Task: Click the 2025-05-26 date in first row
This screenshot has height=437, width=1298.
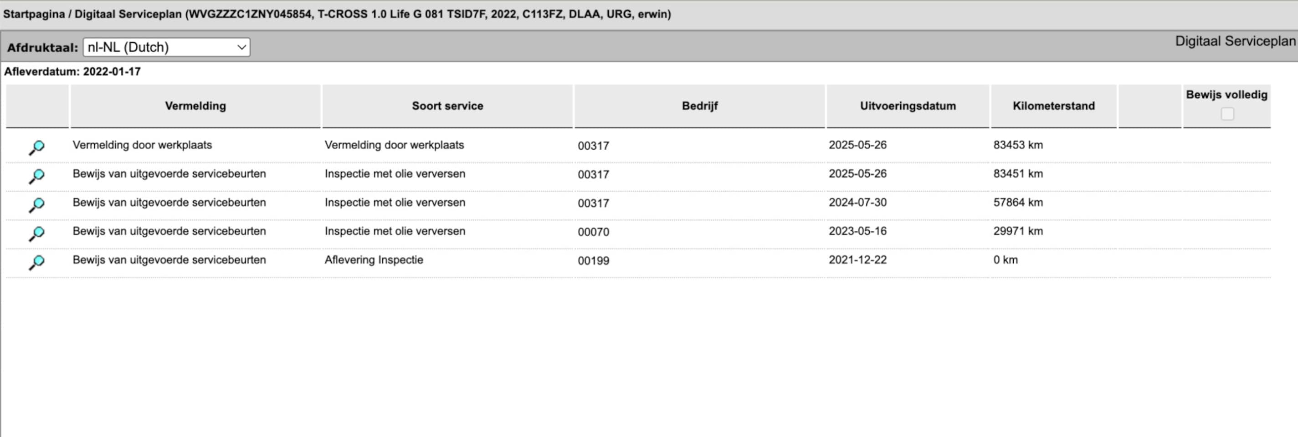Action: click(x=857, y=145)
